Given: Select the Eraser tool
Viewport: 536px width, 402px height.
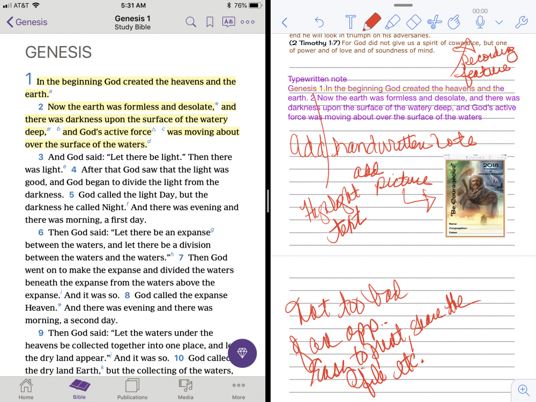Looking at the screenshot, I should 414,22.
